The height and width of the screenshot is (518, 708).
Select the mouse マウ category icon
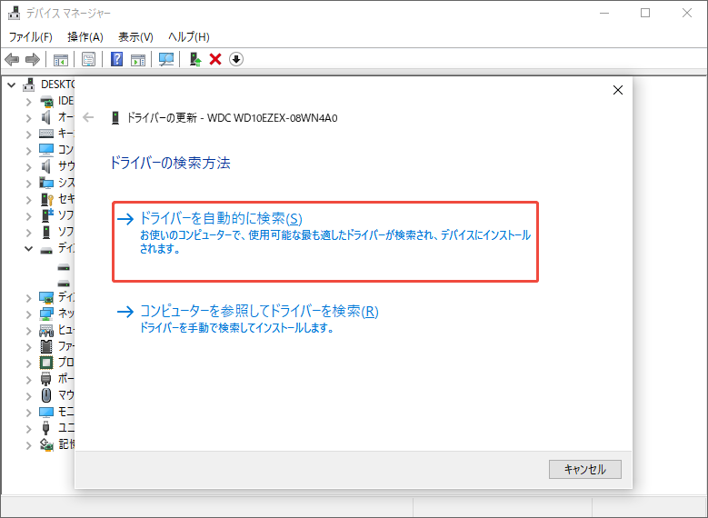coord(46,395)
